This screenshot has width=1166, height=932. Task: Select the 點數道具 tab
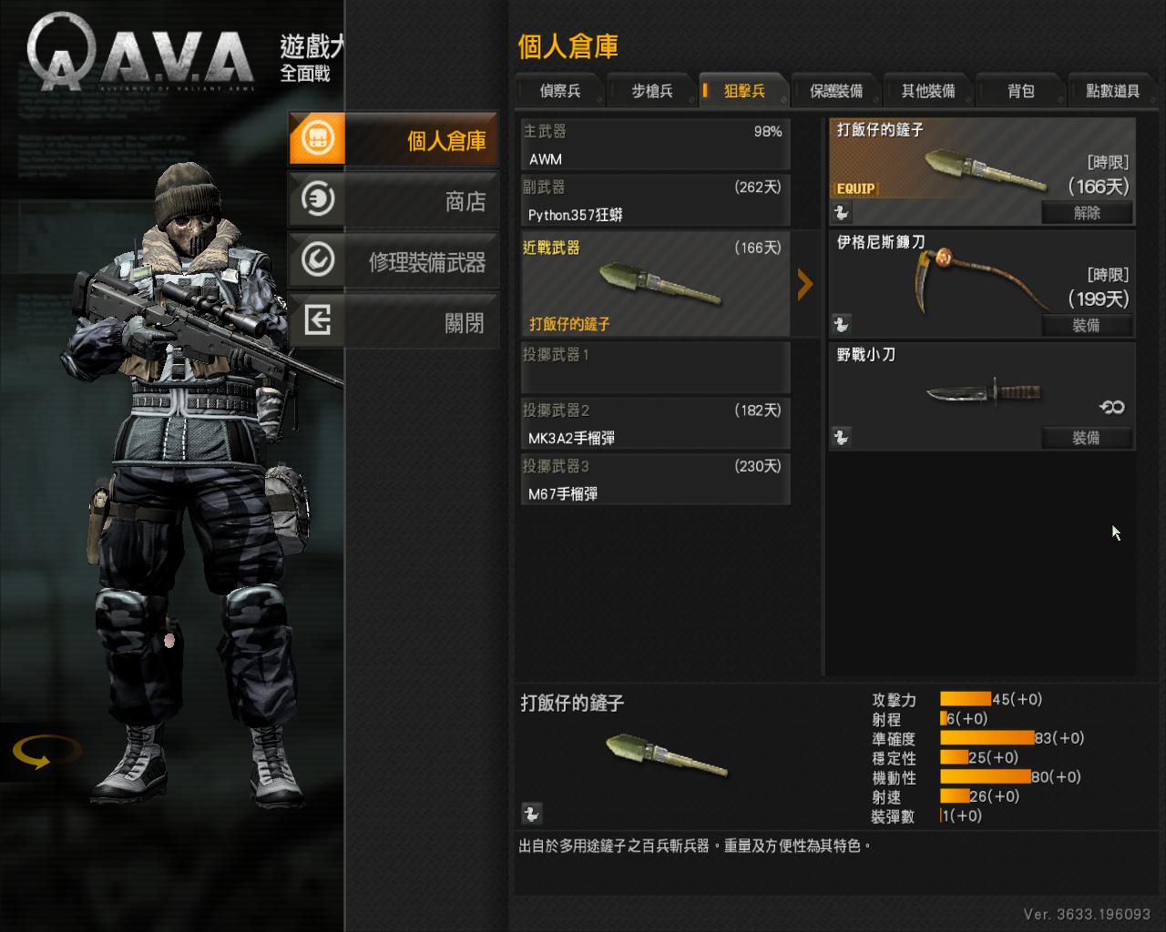coord(1112,90)
